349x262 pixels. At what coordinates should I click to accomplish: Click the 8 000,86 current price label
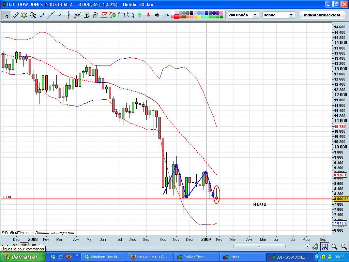coord(341,199)
